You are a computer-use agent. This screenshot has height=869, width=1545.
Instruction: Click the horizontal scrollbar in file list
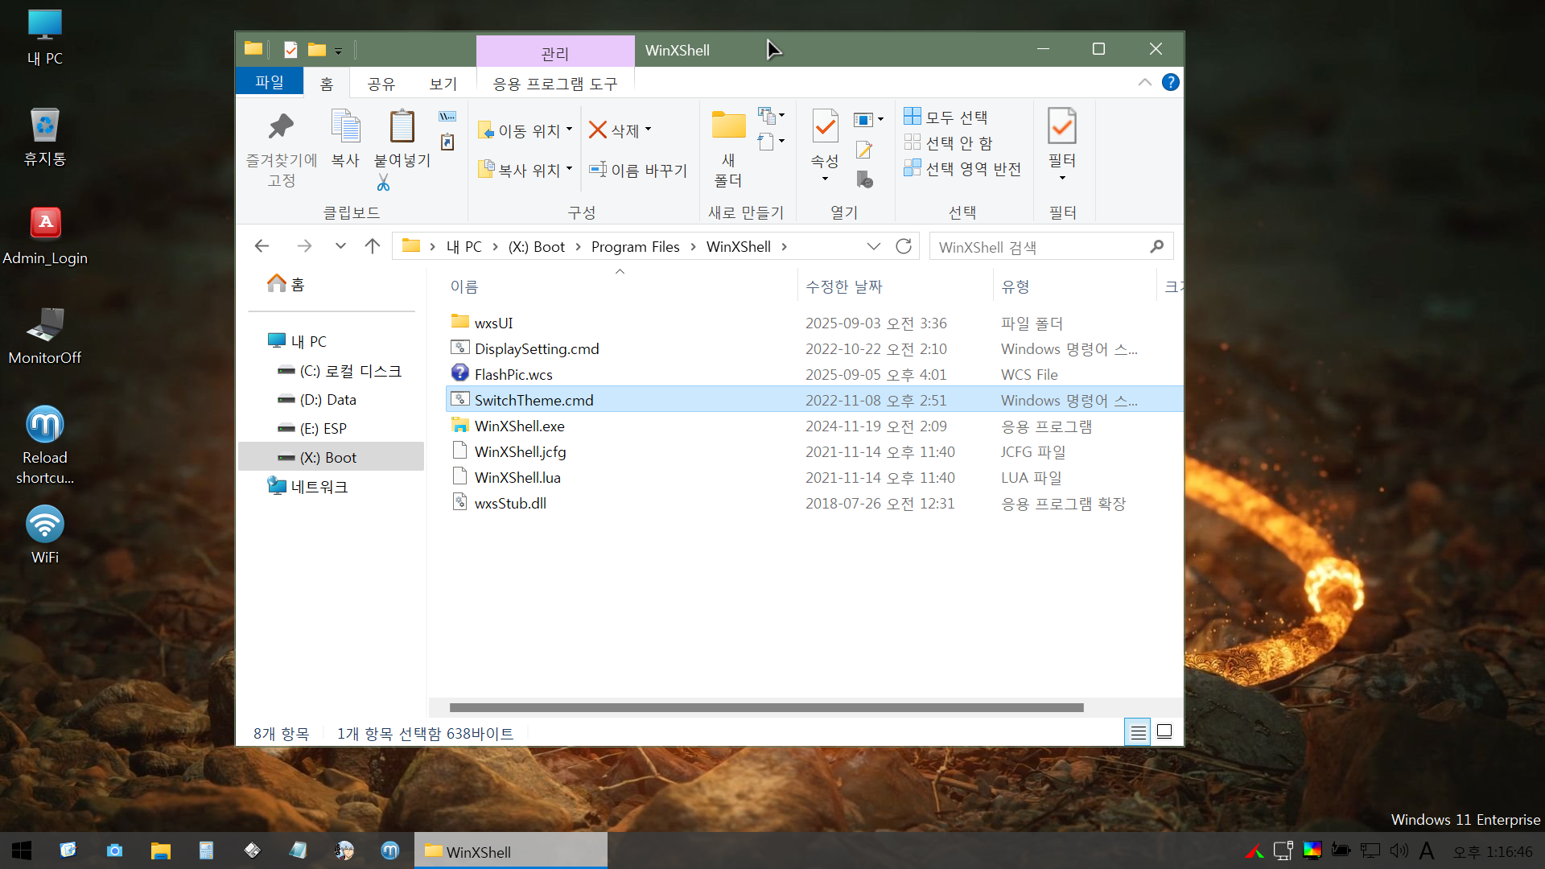[766, 708]
